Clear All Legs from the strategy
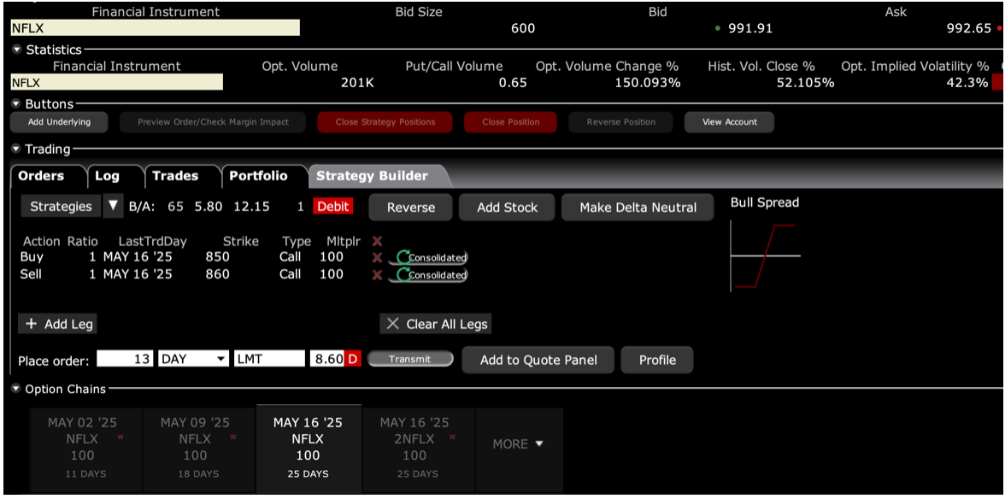The width and height of the screenshot is (1005, 499). pyautogui.click(x=436, y=324)
